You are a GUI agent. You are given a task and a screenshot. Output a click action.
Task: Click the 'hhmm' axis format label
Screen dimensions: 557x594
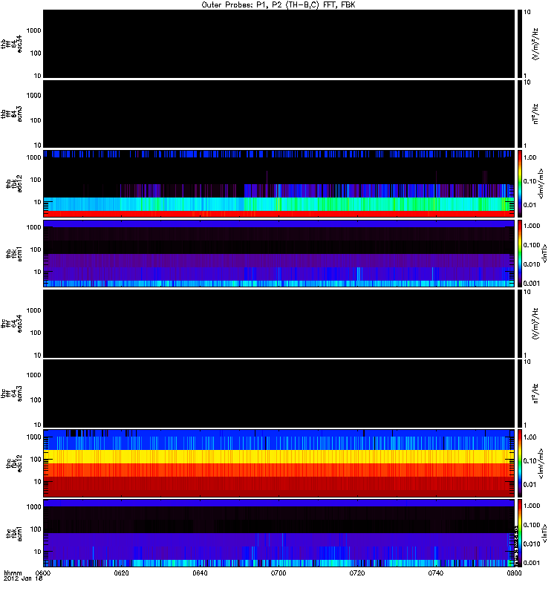click(13, 572)
